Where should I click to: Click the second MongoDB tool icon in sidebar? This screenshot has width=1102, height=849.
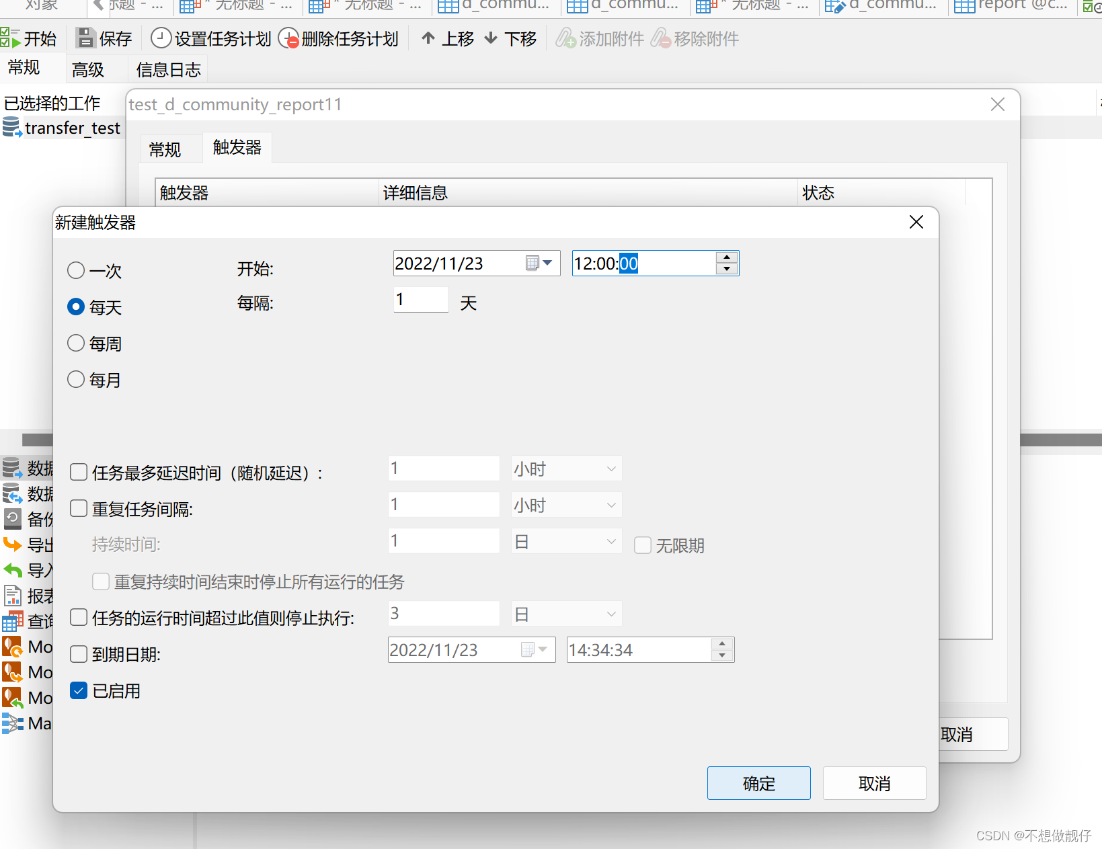(x=13, y=672)
